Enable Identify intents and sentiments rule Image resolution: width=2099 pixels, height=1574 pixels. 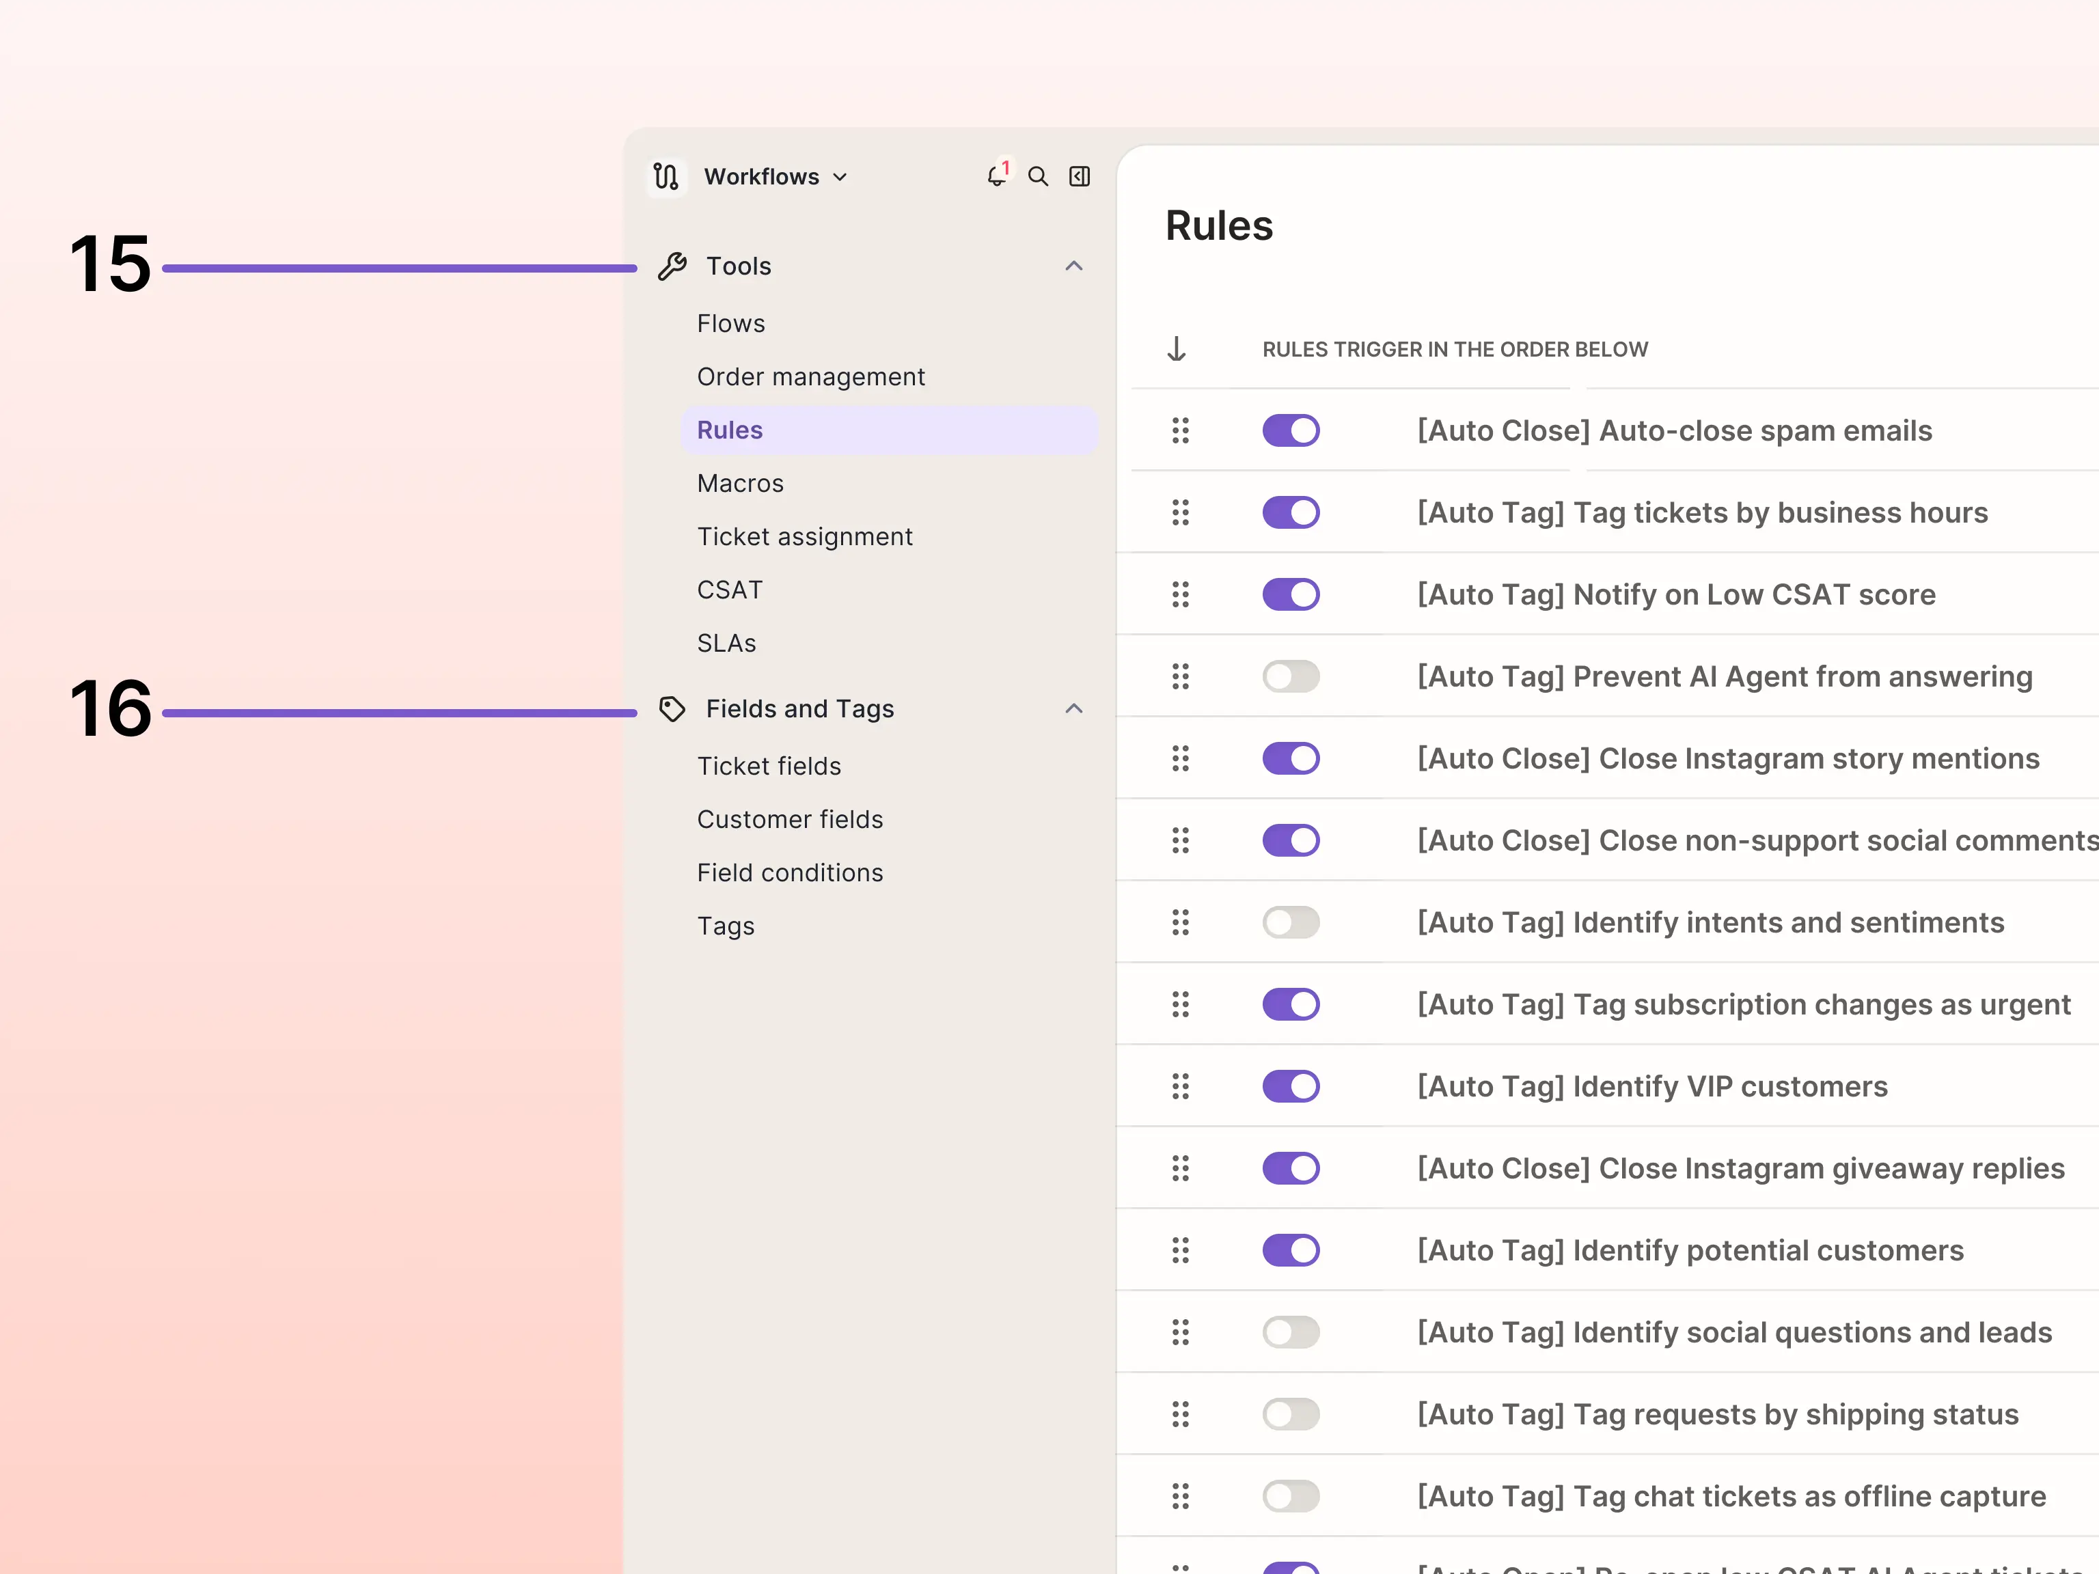pyautogui.click(x=1291, y=922)
